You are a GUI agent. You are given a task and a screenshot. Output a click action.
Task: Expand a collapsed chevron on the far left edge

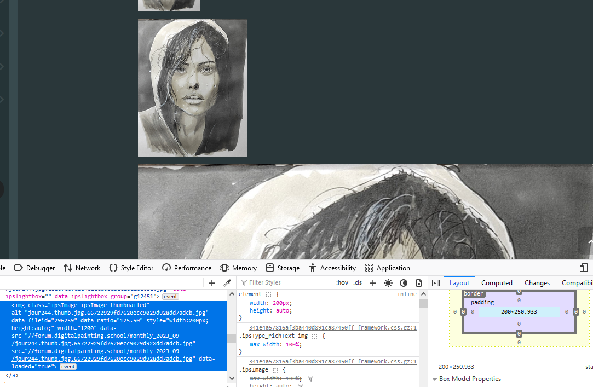(x=2, y=66)
